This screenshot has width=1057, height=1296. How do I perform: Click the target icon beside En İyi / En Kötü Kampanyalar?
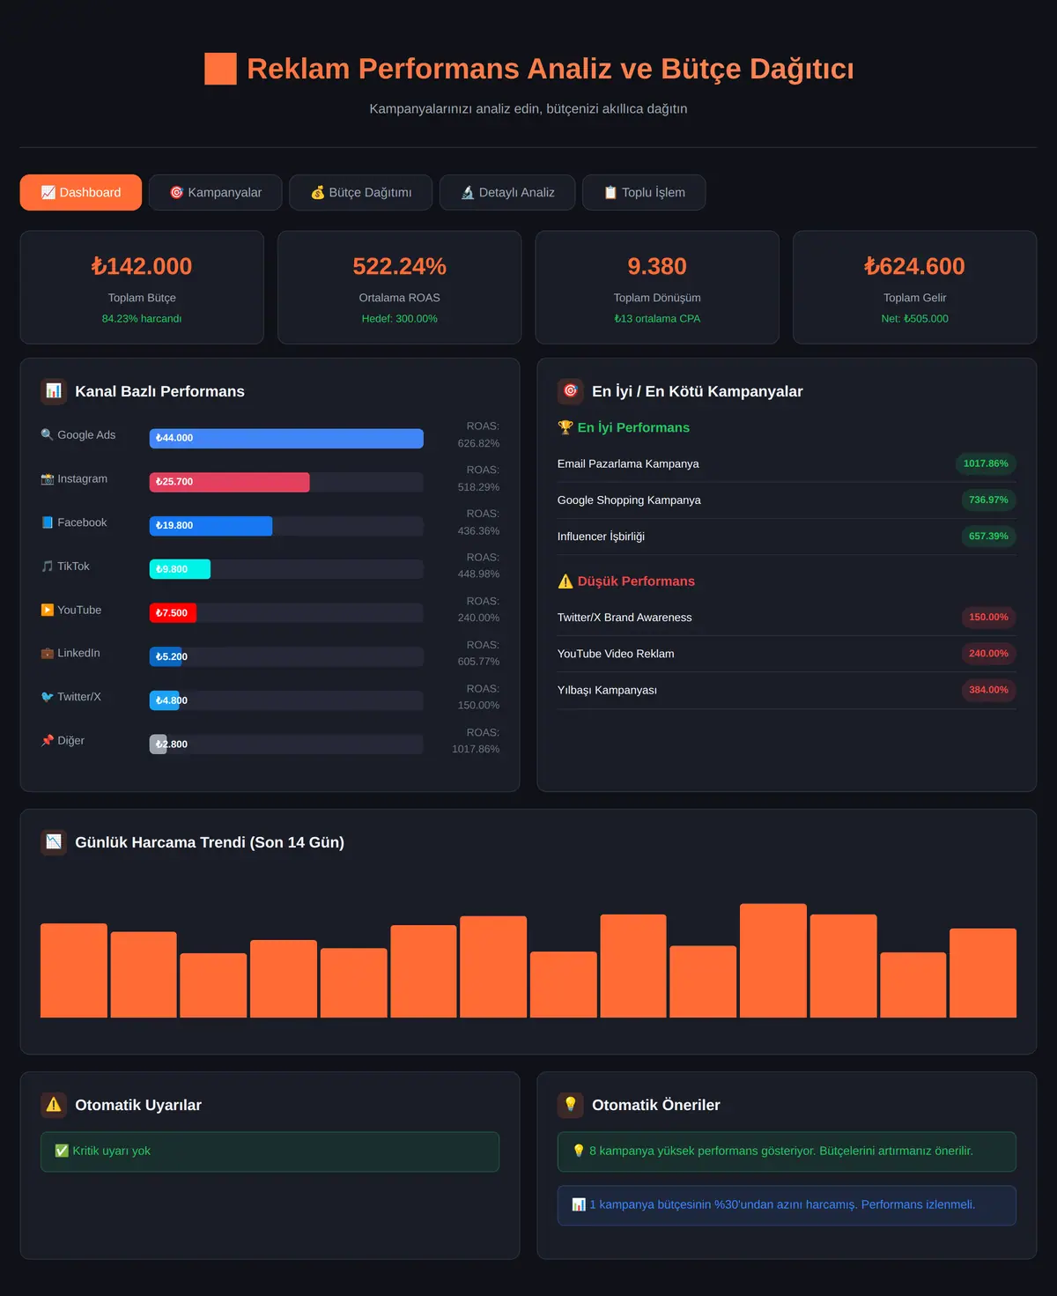[571, 391]
